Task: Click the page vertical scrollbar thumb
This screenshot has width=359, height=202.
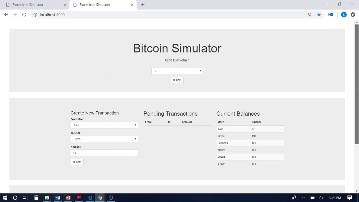Action: click(357, 84)
